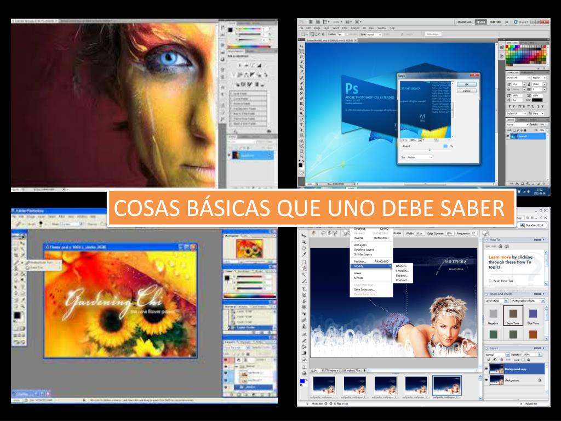Toggle Faux Bold in the Character panel

click(510, 106)
